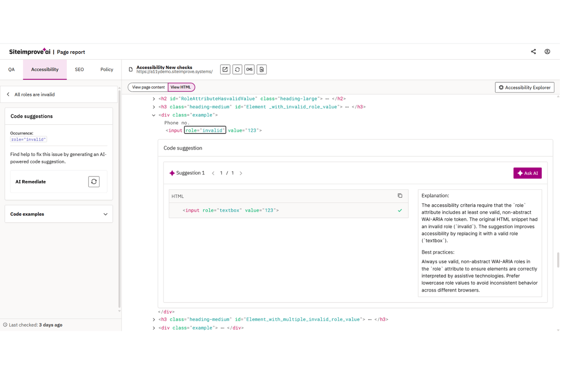Click the All roles are invalid title
This screenshot has width=561, height=374.
34,95
